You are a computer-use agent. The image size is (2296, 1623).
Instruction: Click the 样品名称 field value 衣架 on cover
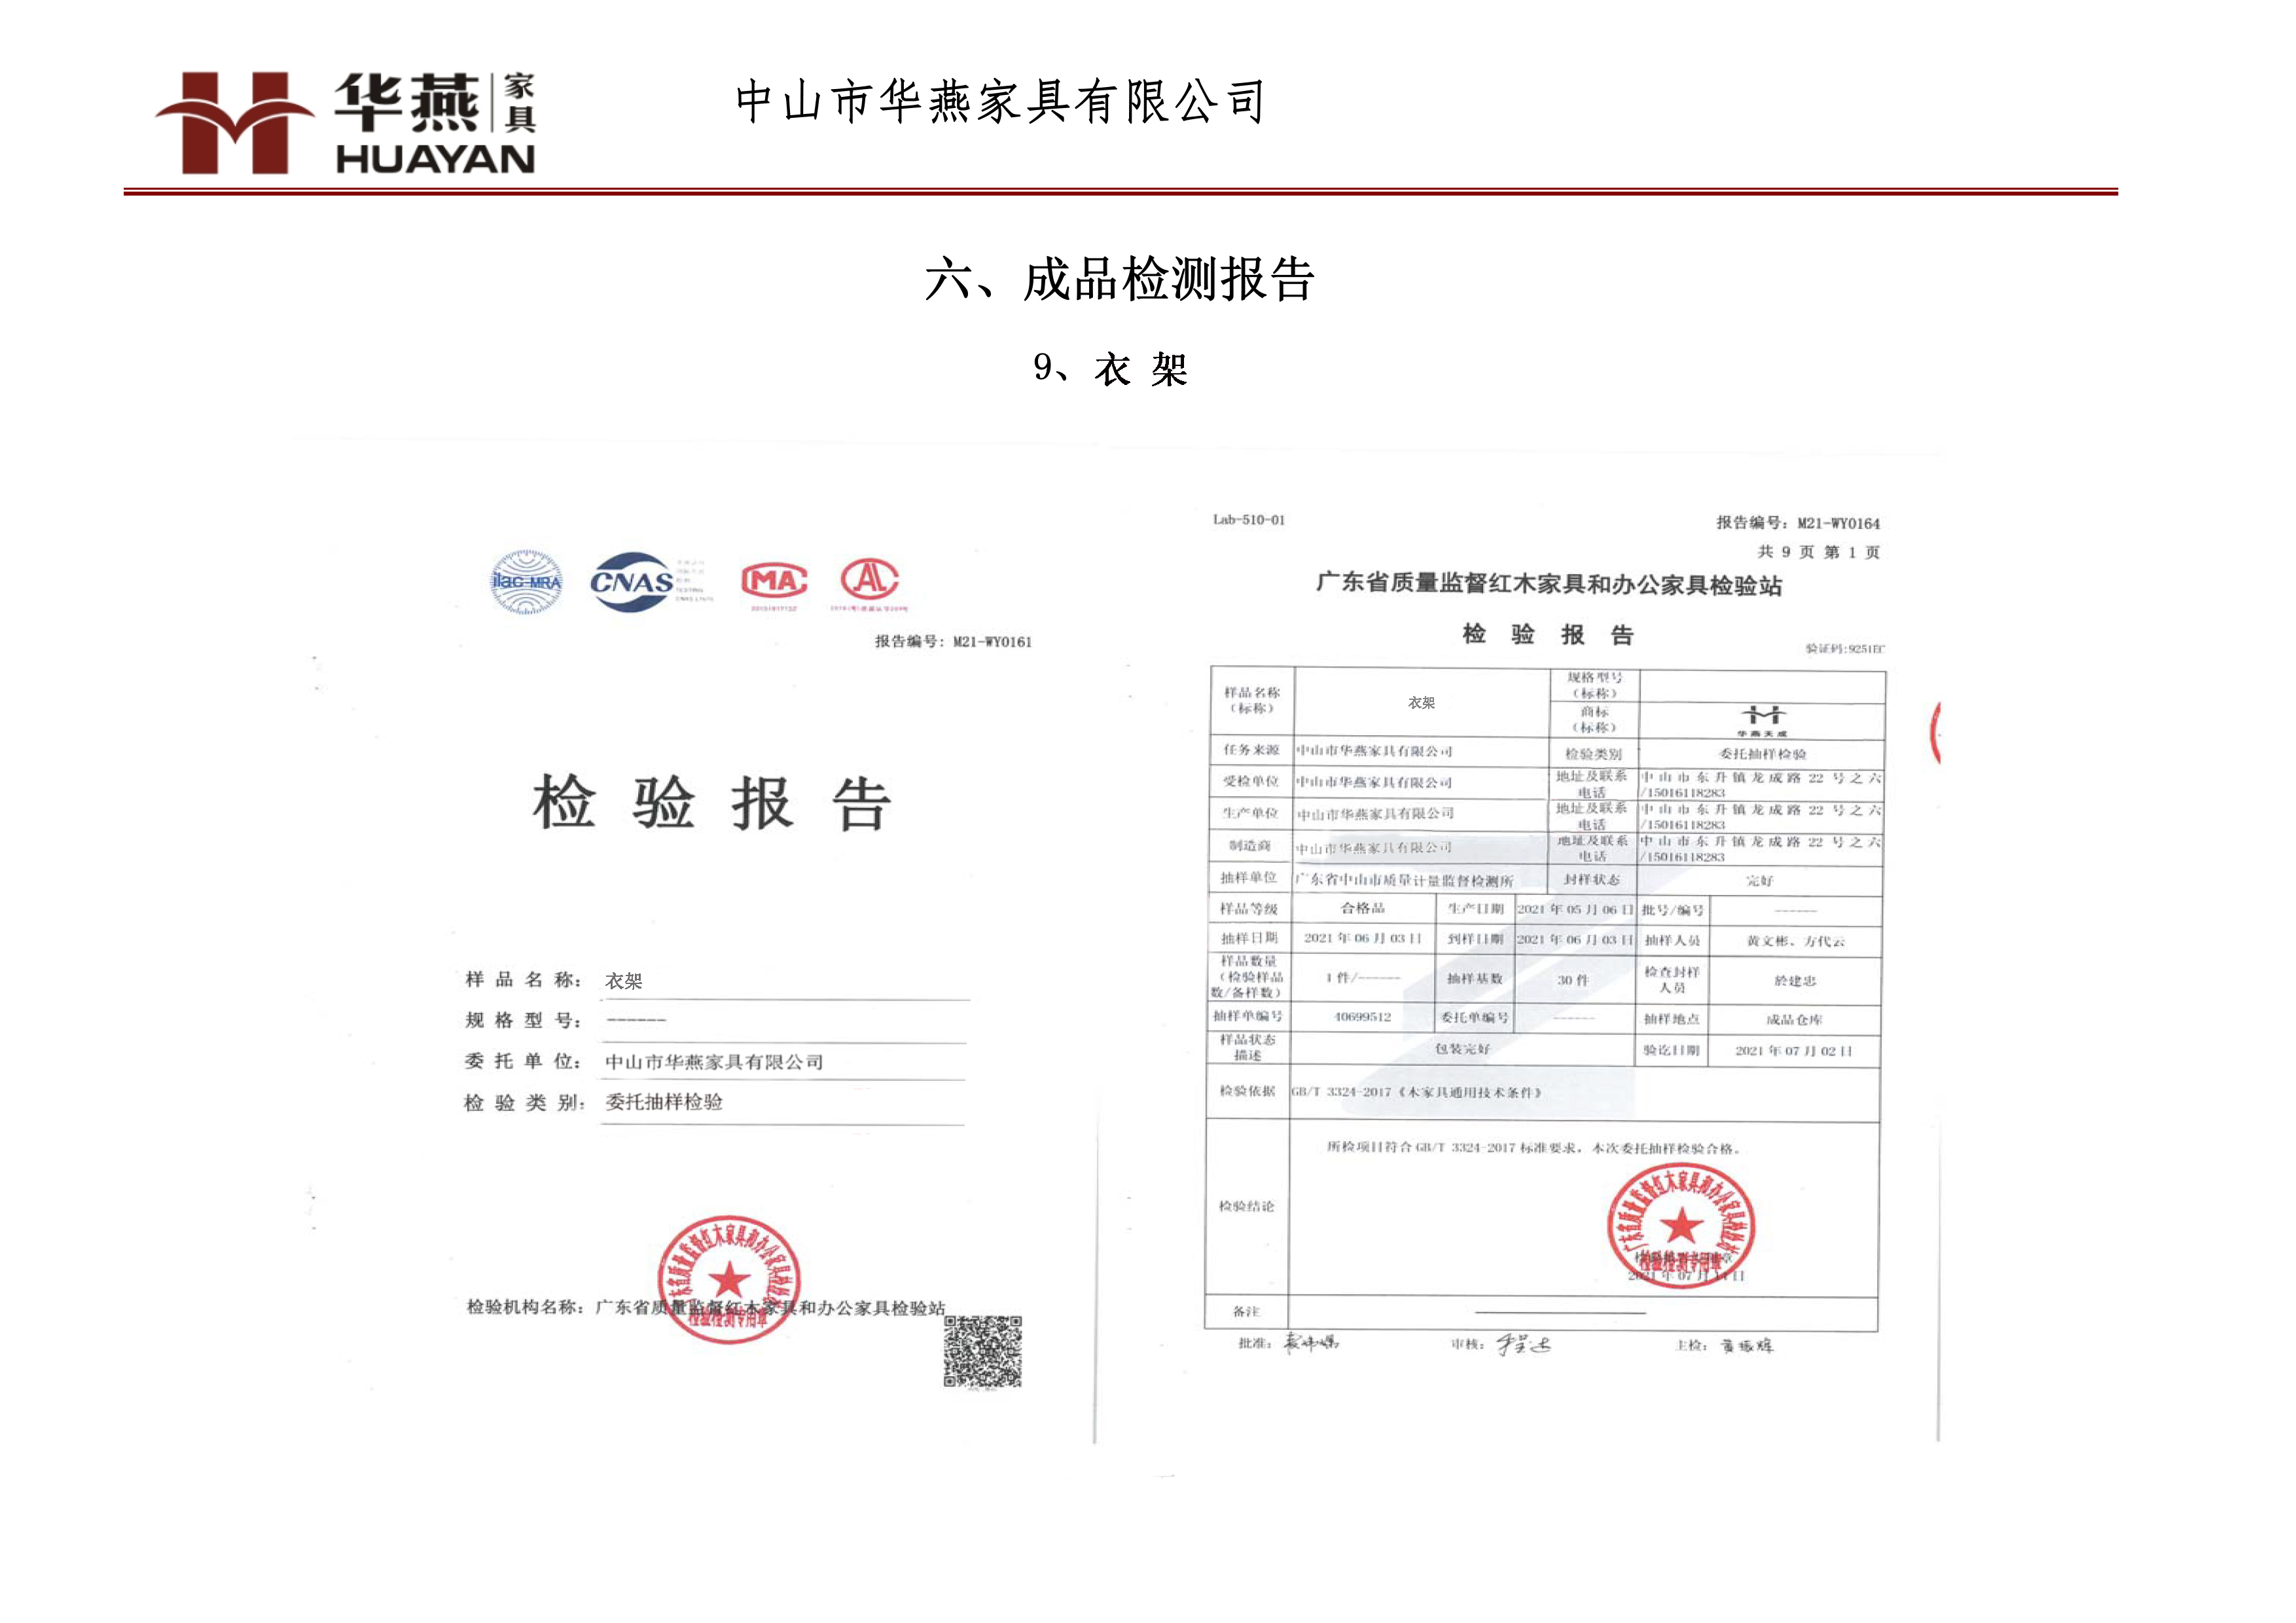point(624,981)
